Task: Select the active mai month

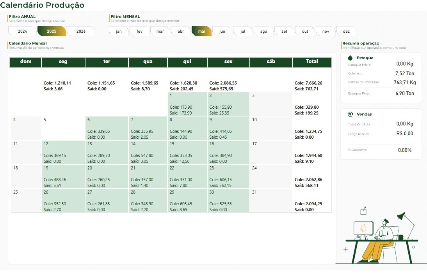Action: click(x=201, y=31)
